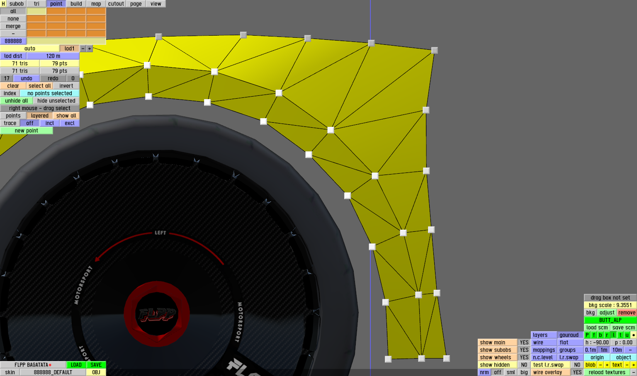Set trace mode to incl
This screenshot has width=637, height=376.
tap(50, 123)
